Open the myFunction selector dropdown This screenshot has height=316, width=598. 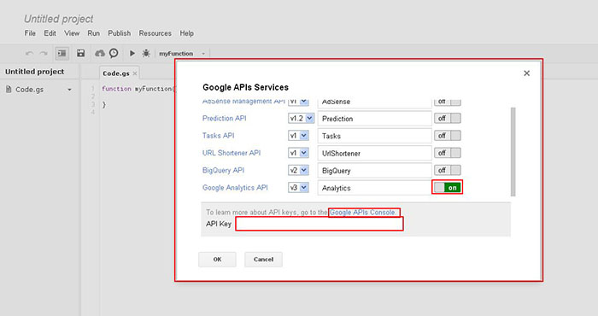[x=181, y=53]
